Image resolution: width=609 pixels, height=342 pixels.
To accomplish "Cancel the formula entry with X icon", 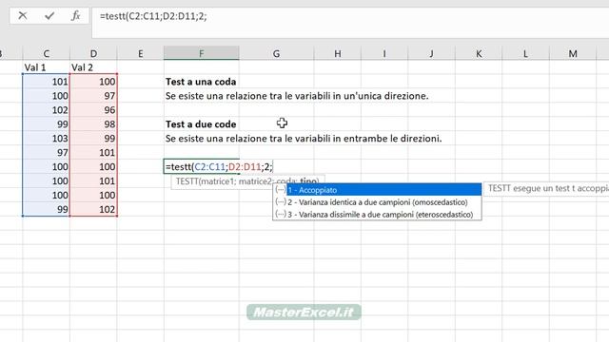I will pos(23,16).
